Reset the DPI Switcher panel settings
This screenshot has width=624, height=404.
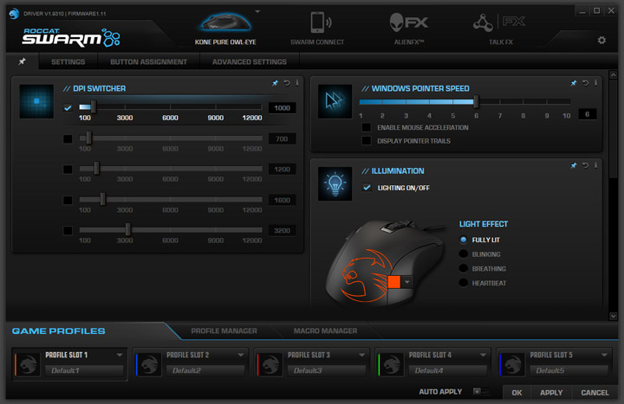coord(287,83)
